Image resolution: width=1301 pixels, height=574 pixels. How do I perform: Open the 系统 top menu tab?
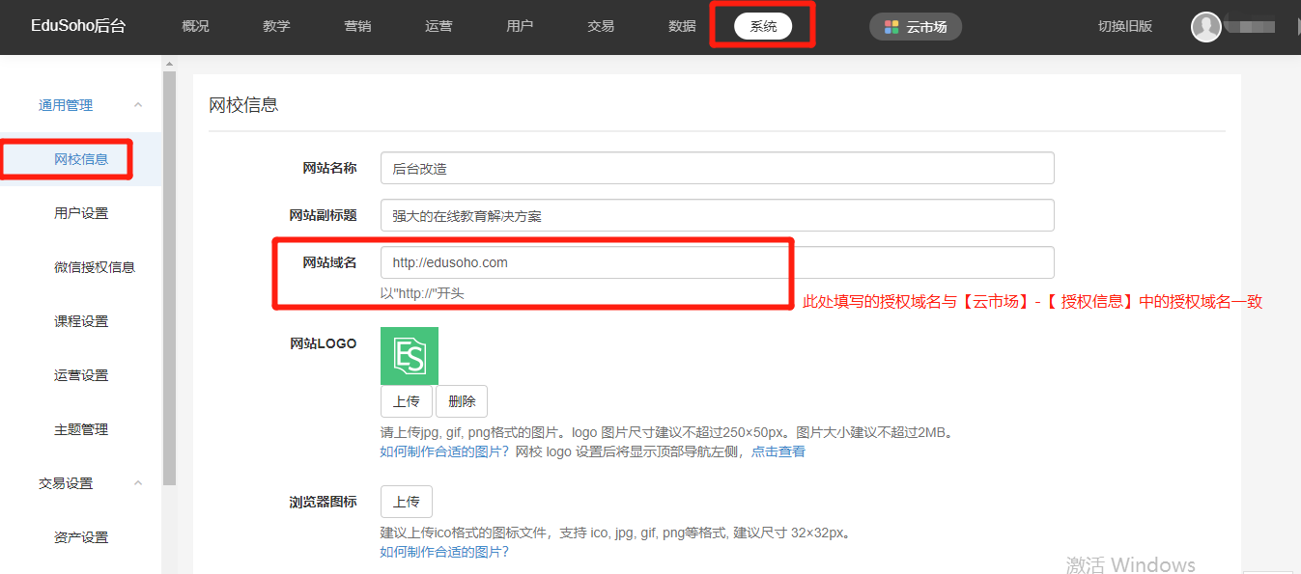[762, 27]
